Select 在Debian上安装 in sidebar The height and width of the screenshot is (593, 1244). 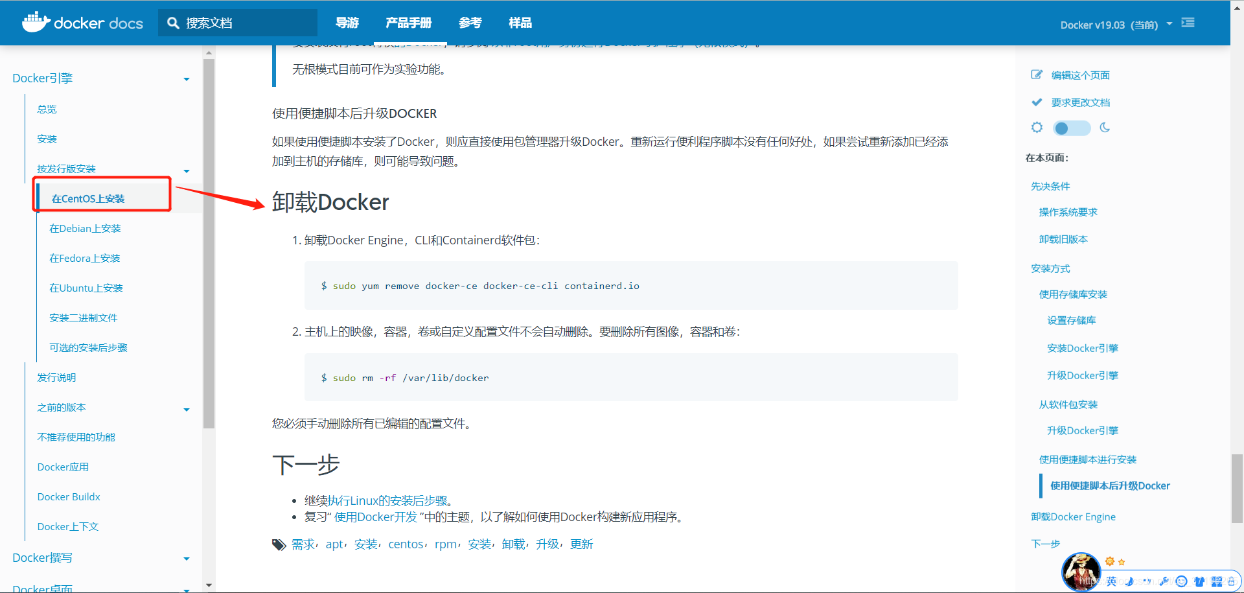tap(85, 228)
